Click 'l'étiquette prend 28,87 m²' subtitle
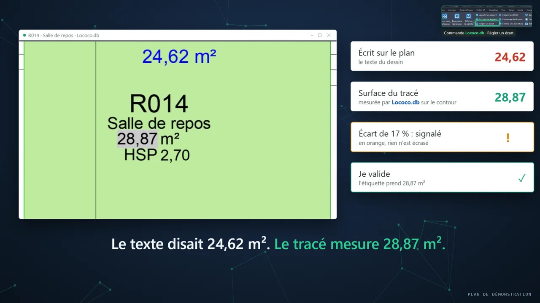 coord(391,183)
